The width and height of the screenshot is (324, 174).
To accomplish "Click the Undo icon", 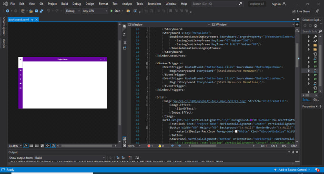I will (x=48, y=11).
